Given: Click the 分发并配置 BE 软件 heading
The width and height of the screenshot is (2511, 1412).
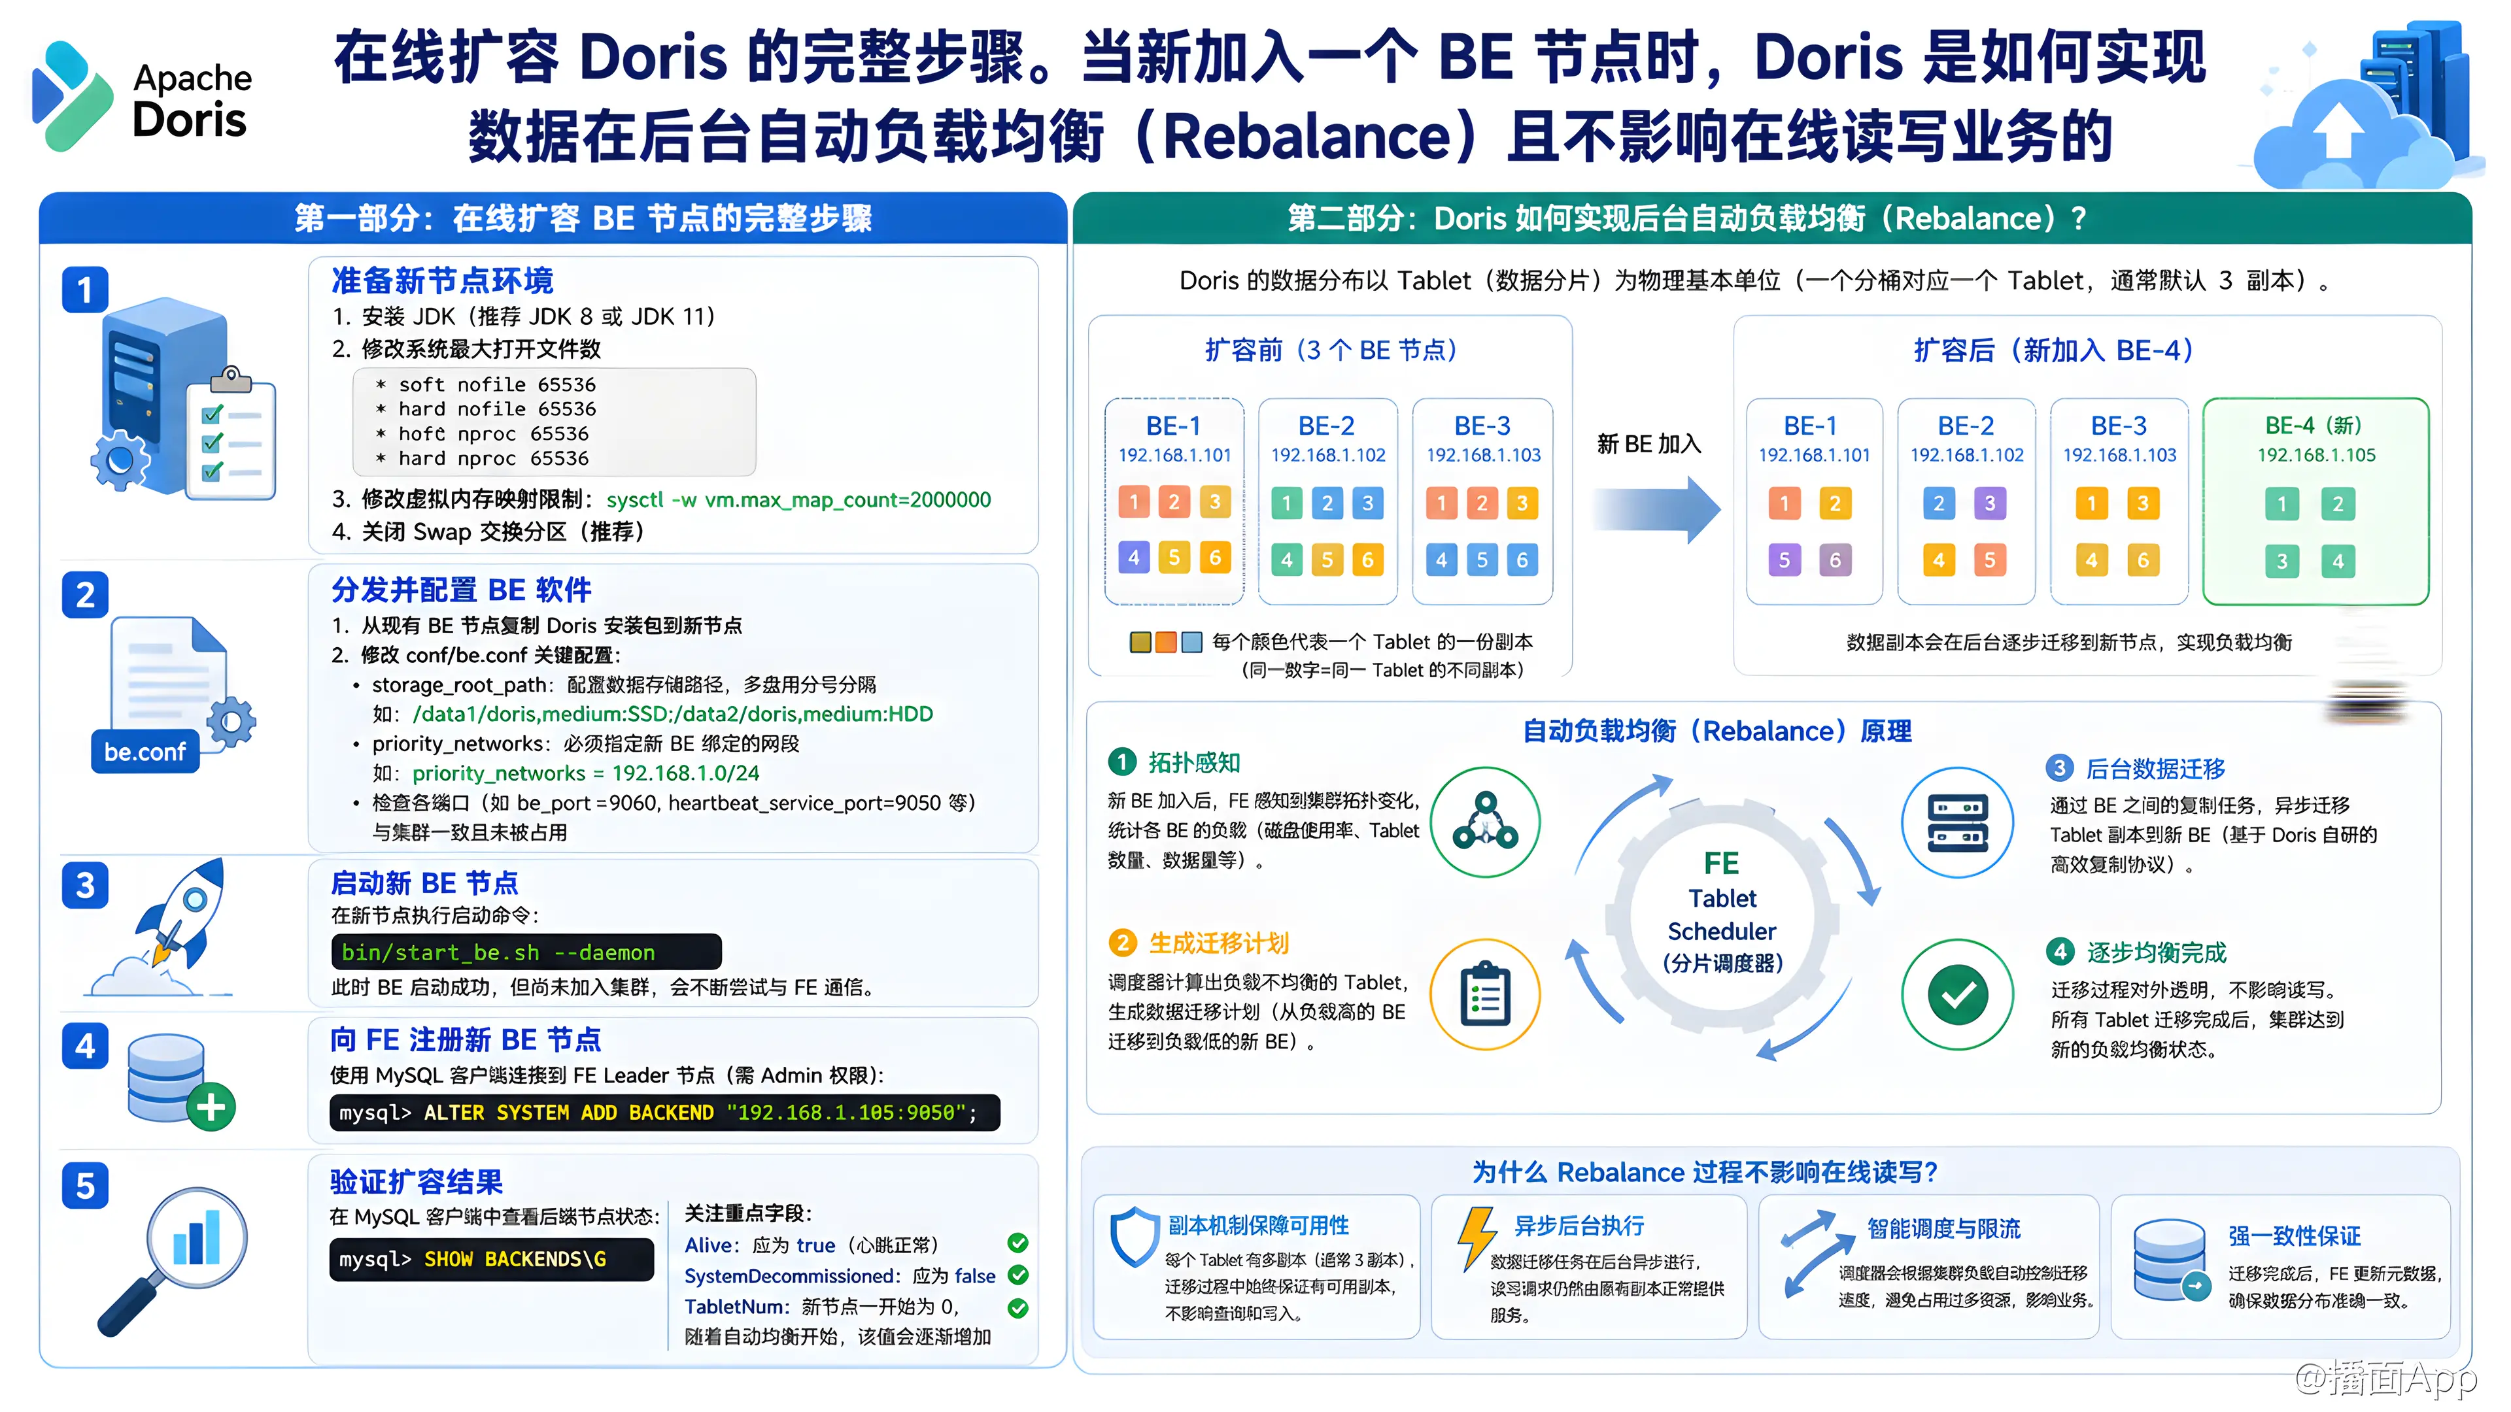Looking at the screenshot, I should [461, 590].
